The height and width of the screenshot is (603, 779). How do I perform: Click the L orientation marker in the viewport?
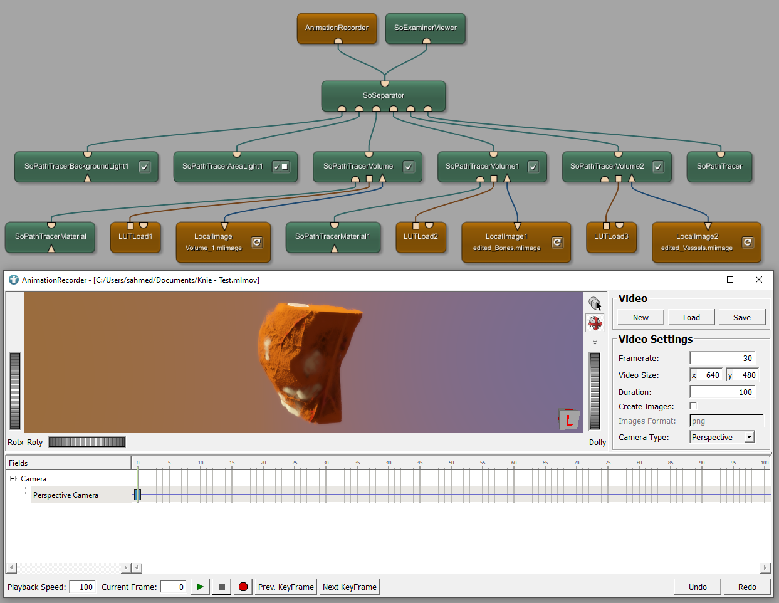[568, 421]
